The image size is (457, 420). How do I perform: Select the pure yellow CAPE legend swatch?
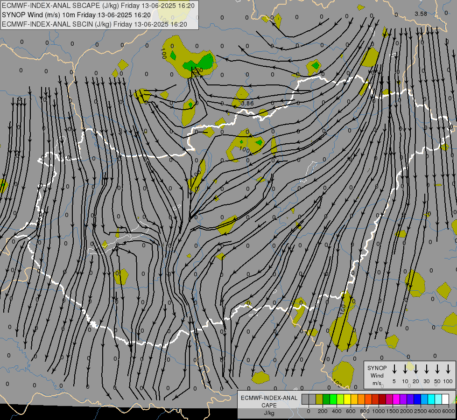(x=347, y=399)
